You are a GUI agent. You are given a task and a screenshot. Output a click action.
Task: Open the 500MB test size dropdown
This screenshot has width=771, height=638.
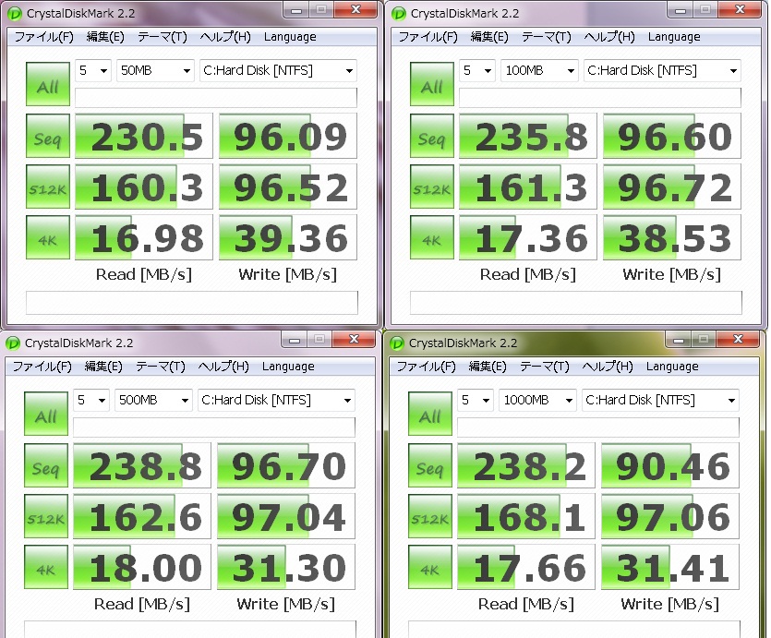153,400
